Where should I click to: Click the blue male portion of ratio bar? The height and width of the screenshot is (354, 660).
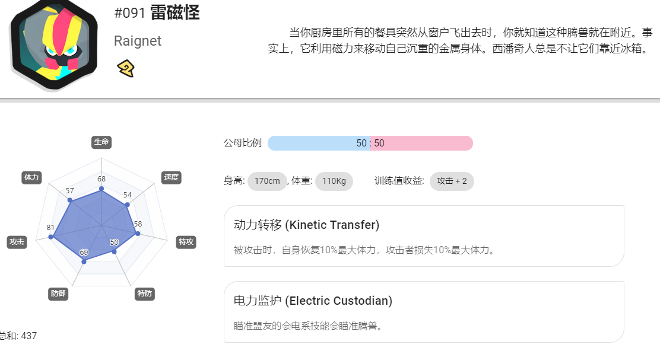(319, 143)
